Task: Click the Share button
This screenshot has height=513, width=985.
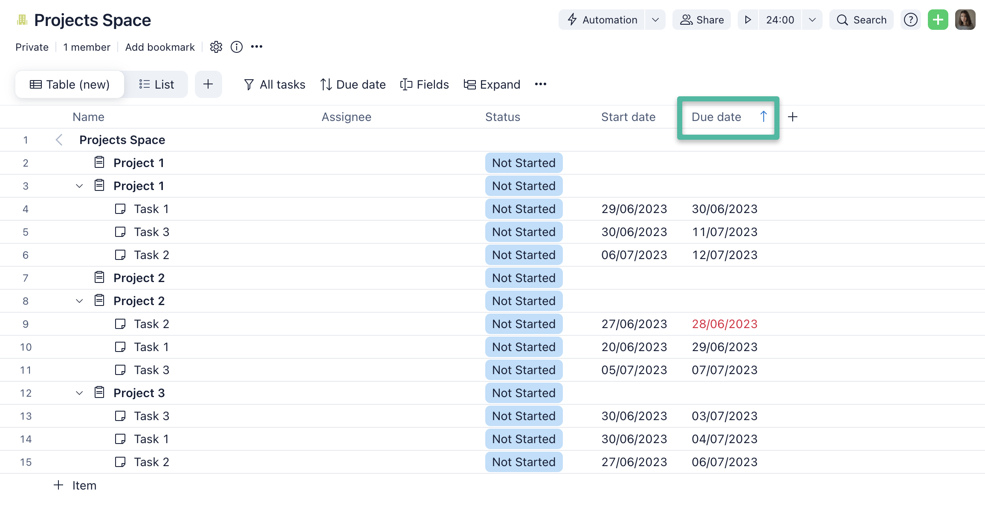Action: [x=701, y=20]
